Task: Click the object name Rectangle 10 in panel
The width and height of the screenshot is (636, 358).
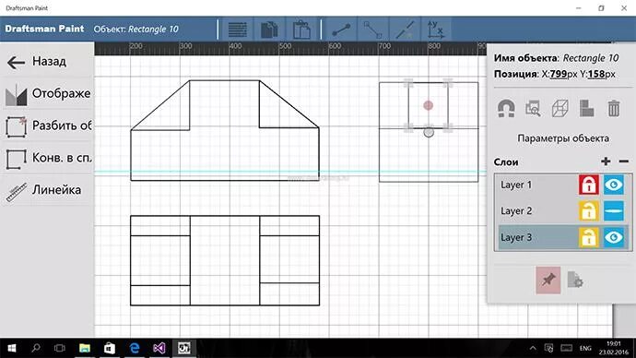Action: click(591, 58)
